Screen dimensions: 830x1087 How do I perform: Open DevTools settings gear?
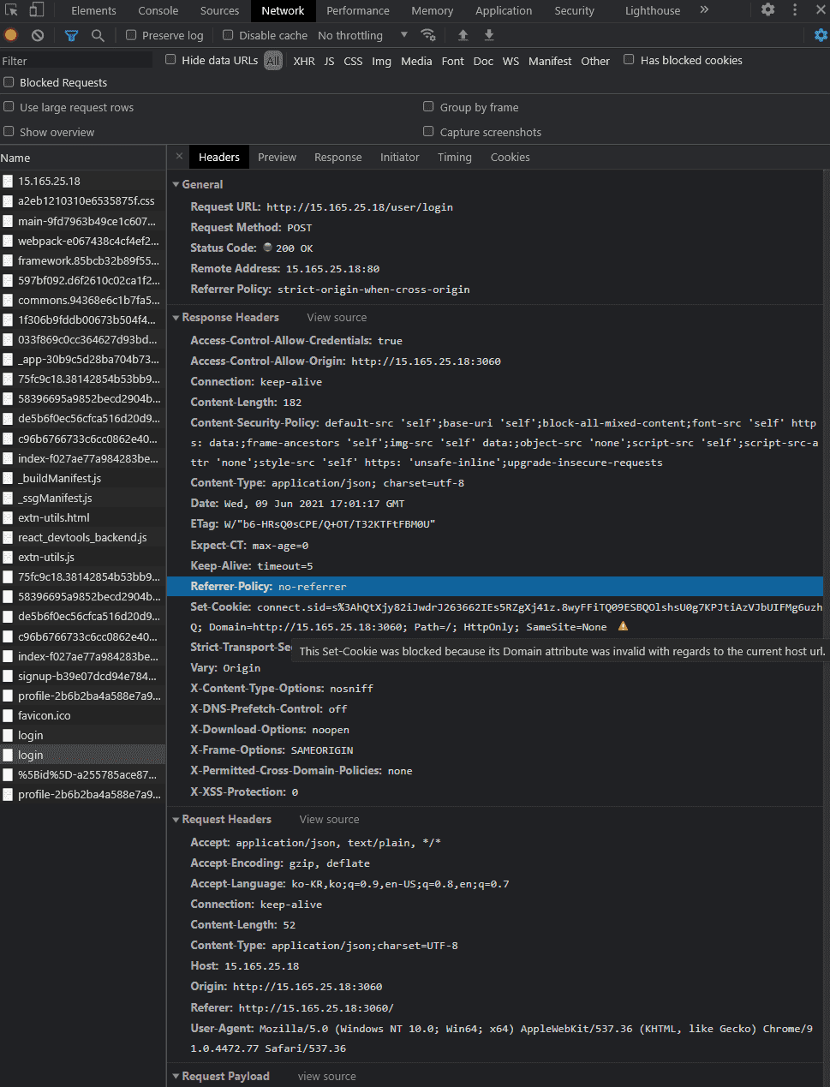[767, 10]
